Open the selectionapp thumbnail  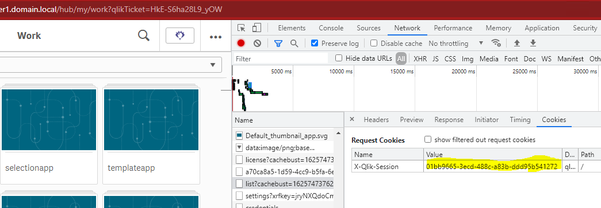pyautogui.click(x=49, y=120)
